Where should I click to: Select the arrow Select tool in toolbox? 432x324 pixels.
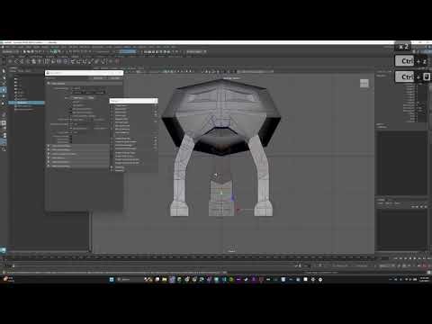point(4,71)
